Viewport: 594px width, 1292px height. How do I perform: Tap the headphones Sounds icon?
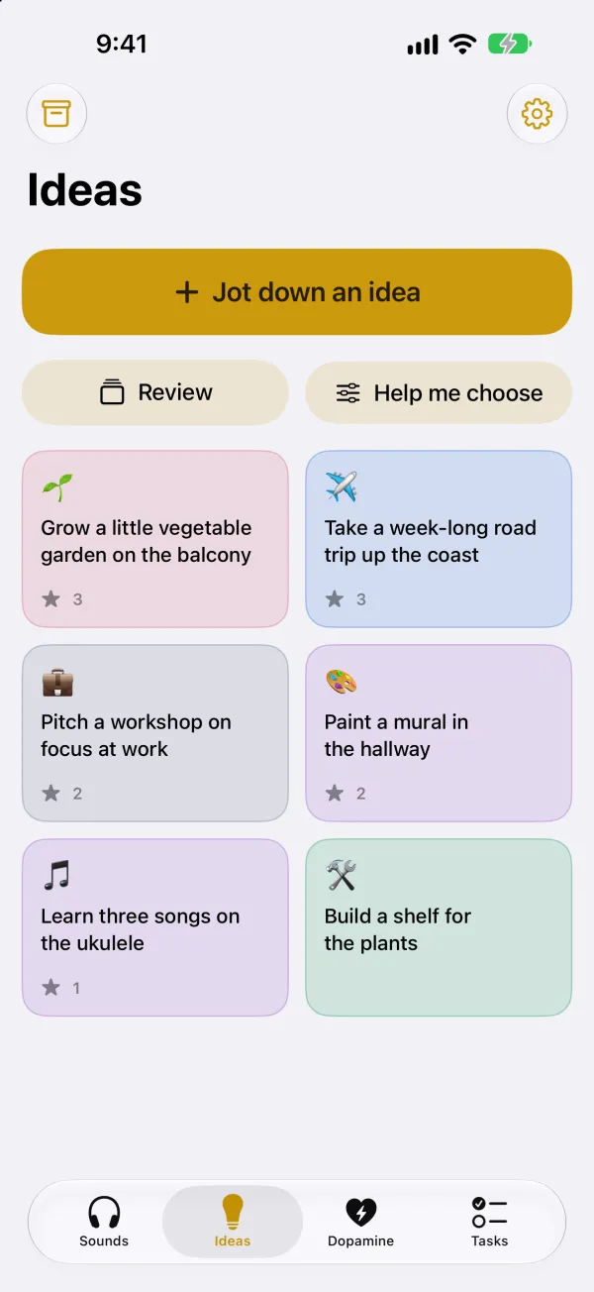pyautogui.click(x=104, y=1212)
